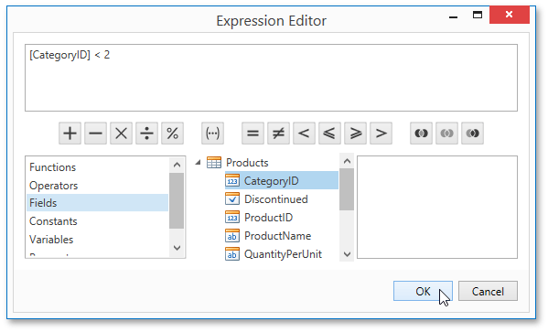Click the ProductName text field icon

232,236
